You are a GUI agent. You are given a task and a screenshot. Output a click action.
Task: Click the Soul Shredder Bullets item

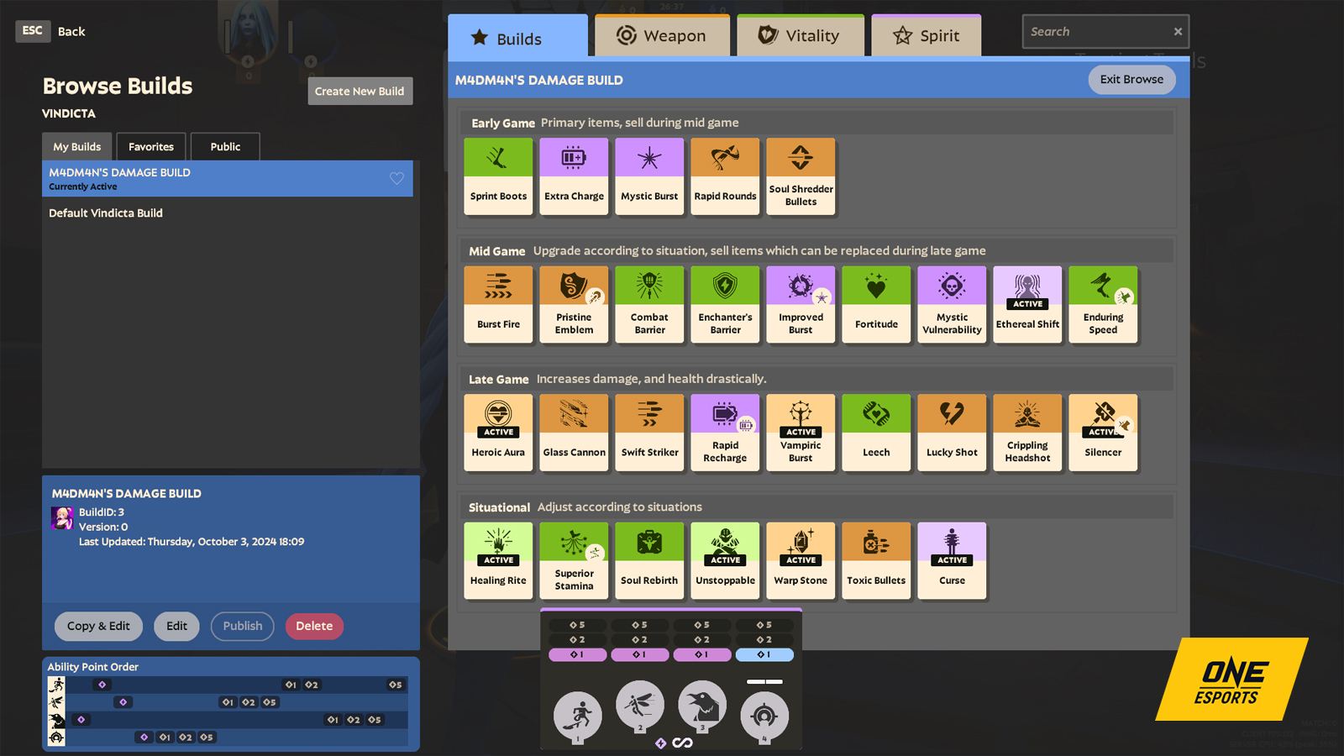801,176
